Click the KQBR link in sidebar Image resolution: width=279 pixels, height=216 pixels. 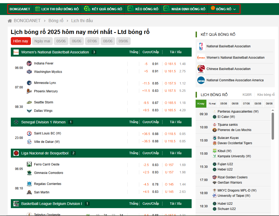pyautogui.click(x=247, y=95)
